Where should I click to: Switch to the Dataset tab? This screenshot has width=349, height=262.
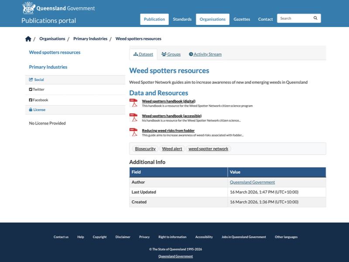coord(143,54)
